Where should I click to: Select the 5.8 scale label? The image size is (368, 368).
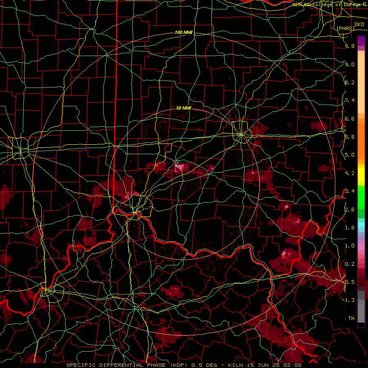[x=350, y=137]
